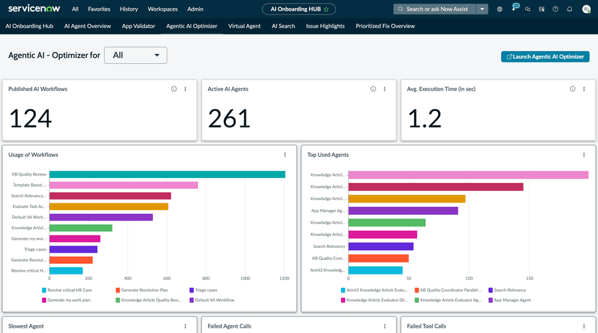Click the Search Relevancy axis label in agents chart

click(329, 247)
